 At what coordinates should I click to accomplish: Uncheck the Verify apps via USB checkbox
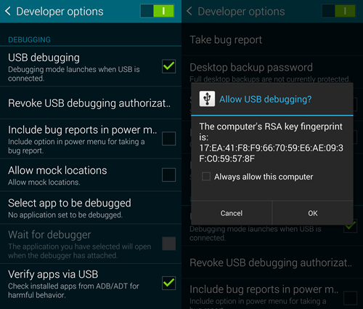tap(168, 283)
